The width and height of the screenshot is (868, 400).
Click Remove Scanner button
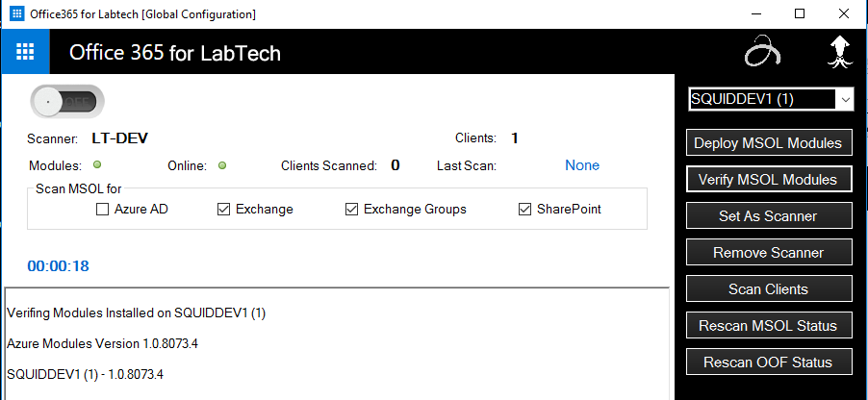768,252
